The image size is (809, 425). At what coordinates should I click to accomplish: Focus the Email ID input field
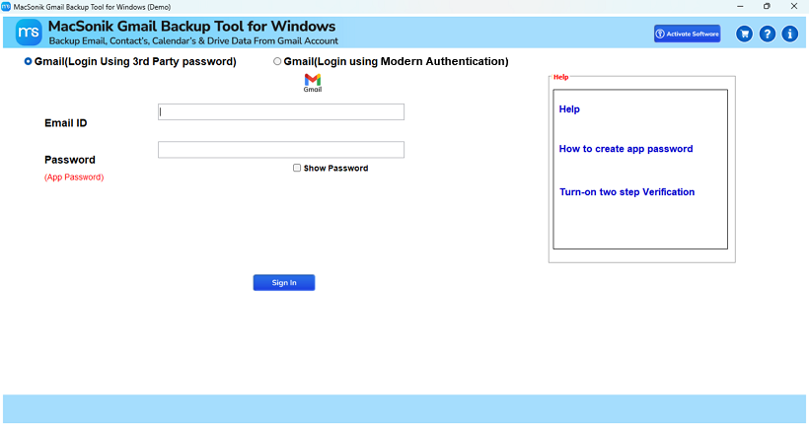point(281,112)
